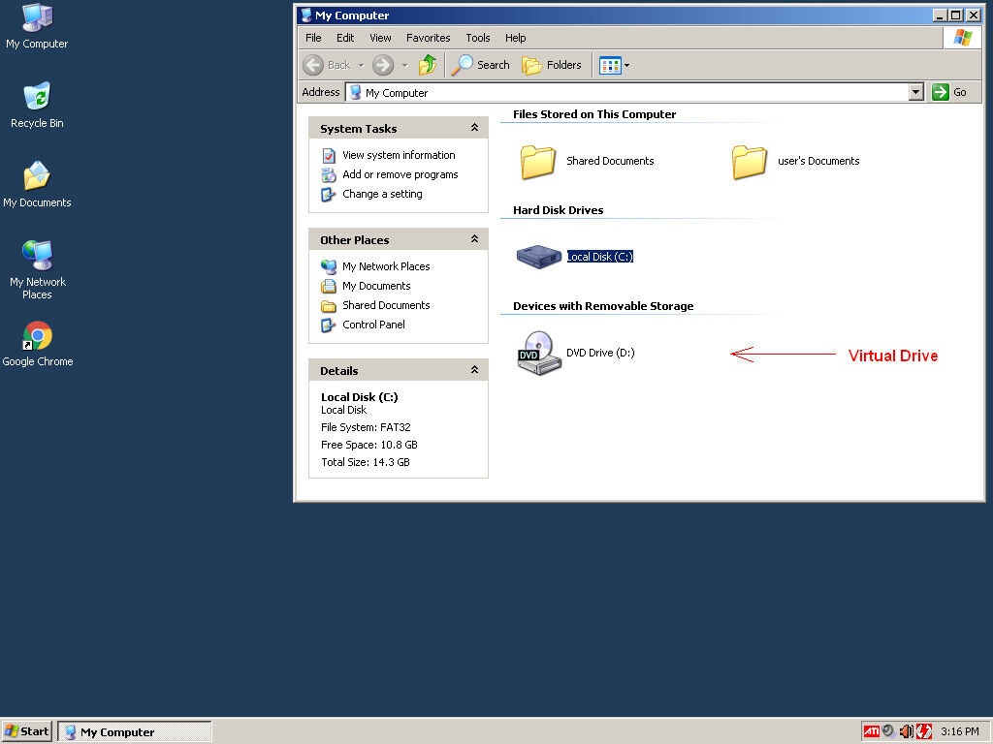Open Control Panel from Other Places

tap(373, 325)
